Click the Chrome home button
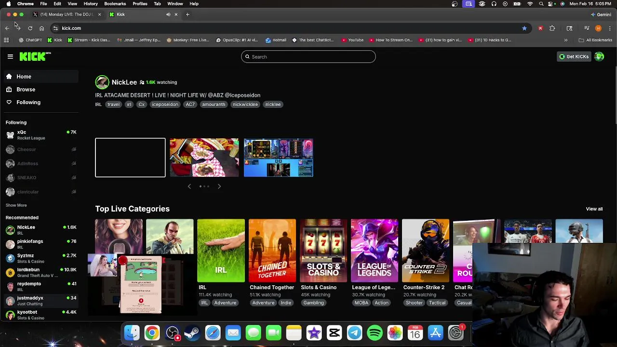This screenshot has height=347, width=617. coord(41,28)
